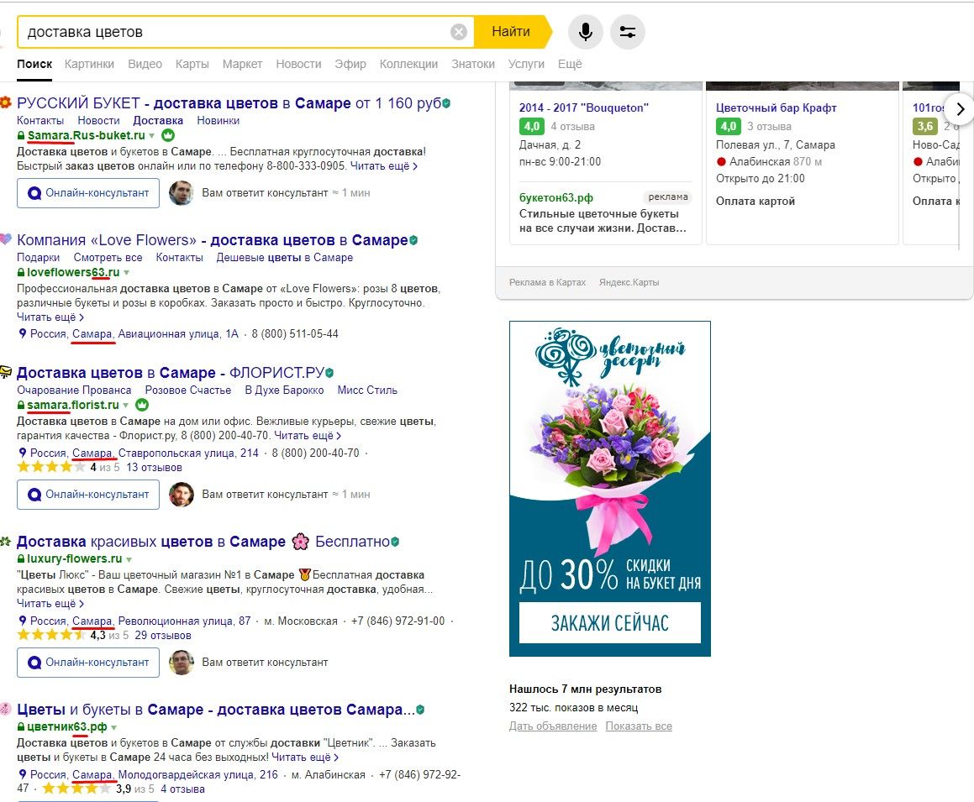Click the crown badge next to samara.florist.ru
Screen dimensions: 974x802
point(142,405)
